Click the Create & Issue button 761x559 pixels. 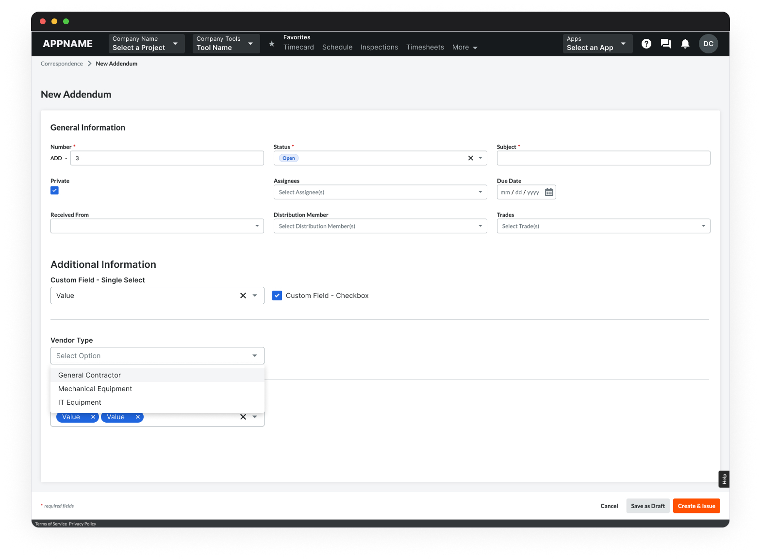tap(696, 506)
